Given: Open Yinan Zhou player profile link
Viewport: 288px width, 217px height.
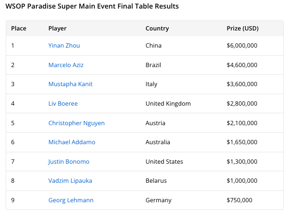Looking at the screenshot, I should click(x=64, y=46).
